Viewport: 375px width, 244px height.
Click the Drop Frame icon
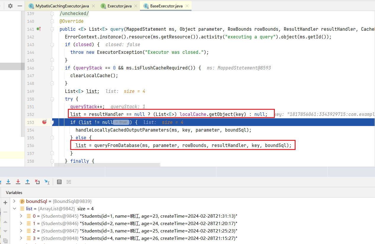[37, 182]
